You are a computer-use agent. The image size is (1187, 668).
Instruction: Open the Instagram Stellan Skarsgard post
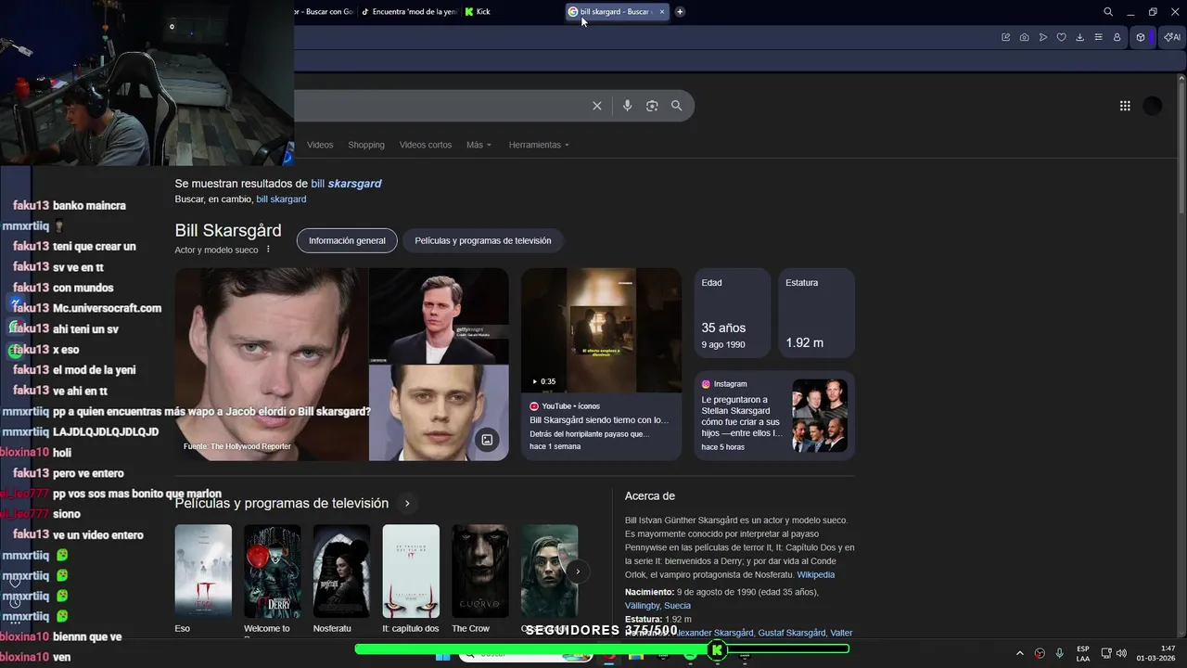click(x=774, y=416)
